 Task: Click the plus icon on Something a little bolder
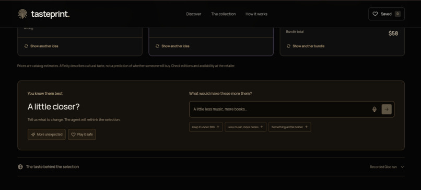(x=306, y=127)
